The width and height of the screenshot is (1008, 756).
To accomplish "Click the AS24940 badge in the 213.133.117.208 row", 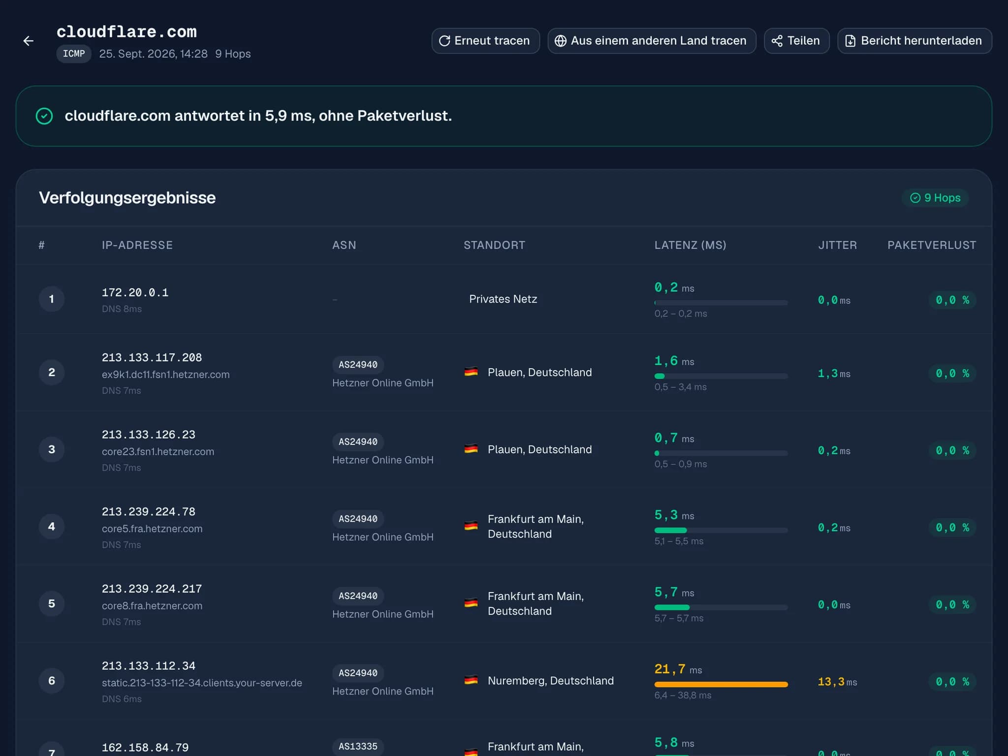I will tap(358, 365).
